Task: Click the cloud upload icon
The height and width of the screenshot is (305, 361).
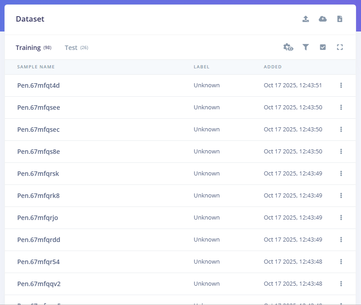Action: click(x=323, y=19)
